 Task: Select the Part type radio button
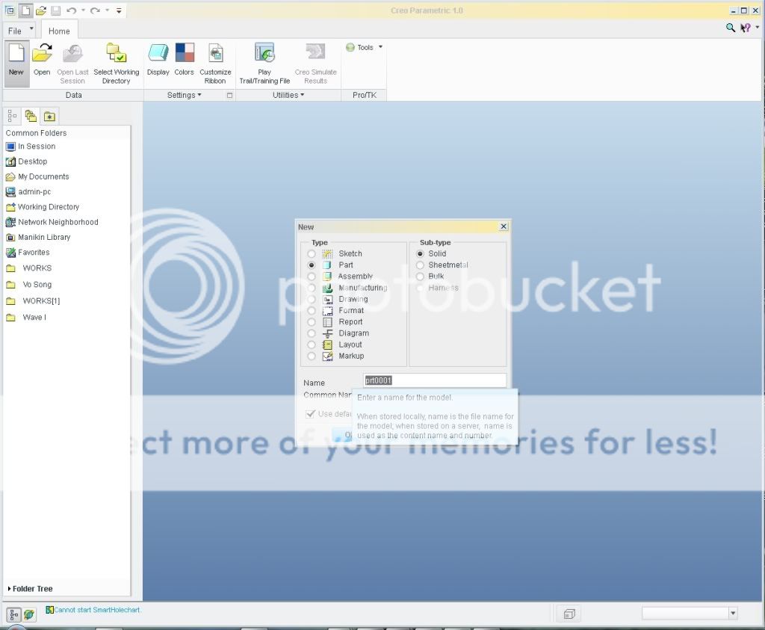312,265
